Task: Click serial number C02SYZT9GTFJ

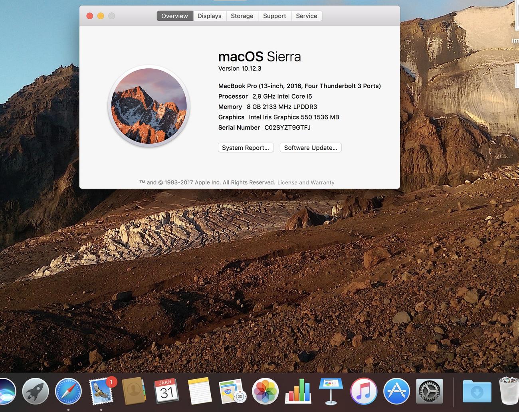Action: coord(287,128)
